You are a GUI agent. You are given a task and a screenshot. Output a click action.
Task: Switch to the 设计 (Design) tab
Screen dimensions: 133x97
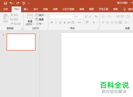(36, 9)
